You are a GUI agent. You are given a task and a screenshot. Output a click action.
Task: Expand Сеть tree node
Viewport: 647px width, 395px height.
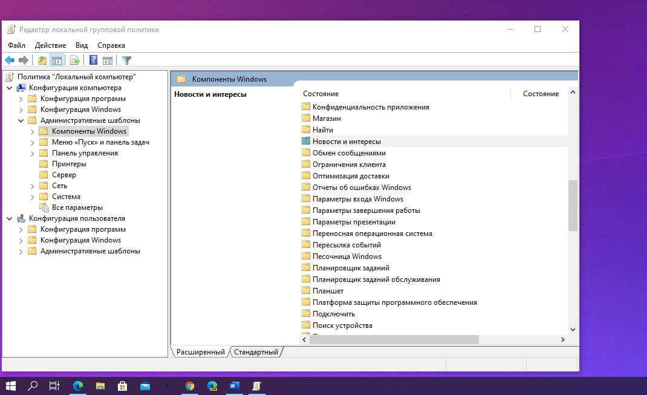click(32, 186)
